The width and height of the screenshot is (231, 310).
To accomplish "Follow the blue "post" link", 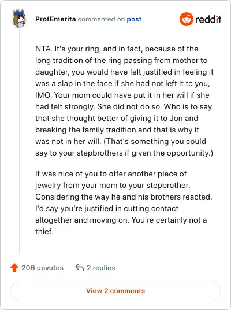I will (134, 19).
